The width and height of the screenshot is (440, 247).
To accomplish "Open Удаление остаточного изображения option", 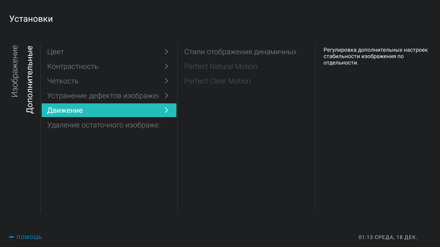I will pyautogui.click(x=104, y=125).
